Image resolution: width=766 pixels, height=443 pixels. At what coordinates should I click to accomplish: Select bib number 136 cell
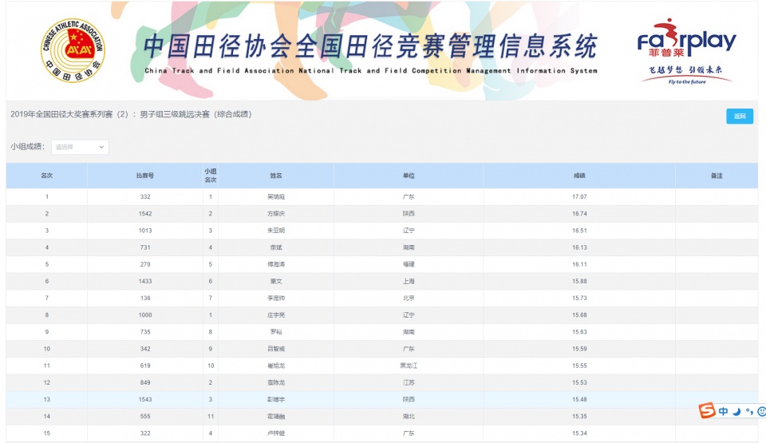pyautogui.click(x=145, y=298)
